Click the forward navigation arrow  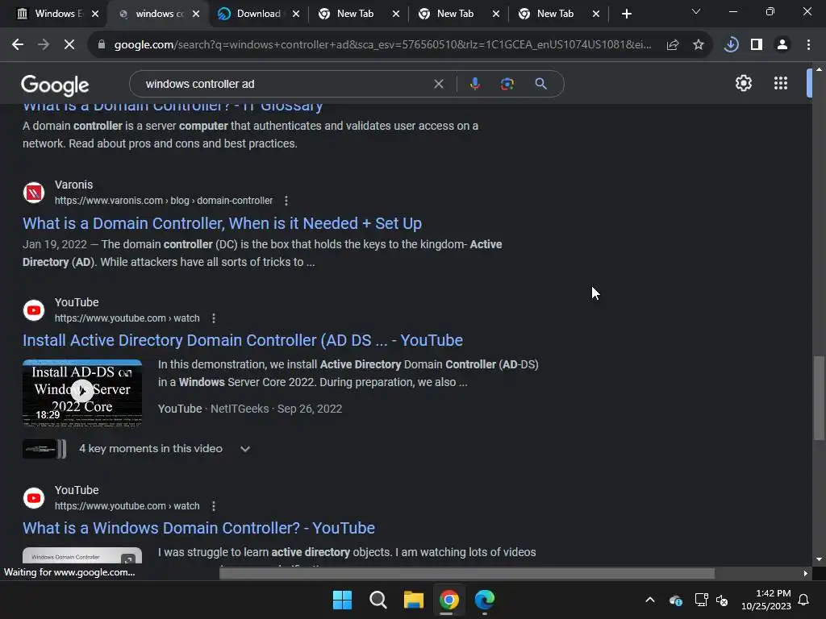[x=44, y=45]
